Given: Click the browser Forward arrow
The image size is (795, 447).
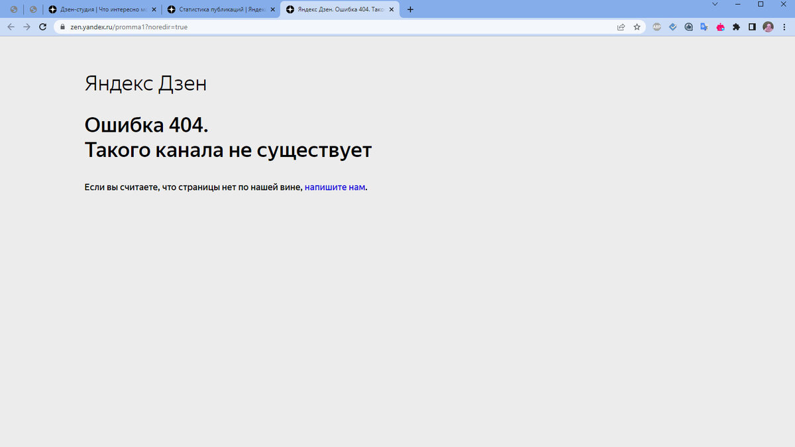Looking at the screenshot, I should 27,27.
